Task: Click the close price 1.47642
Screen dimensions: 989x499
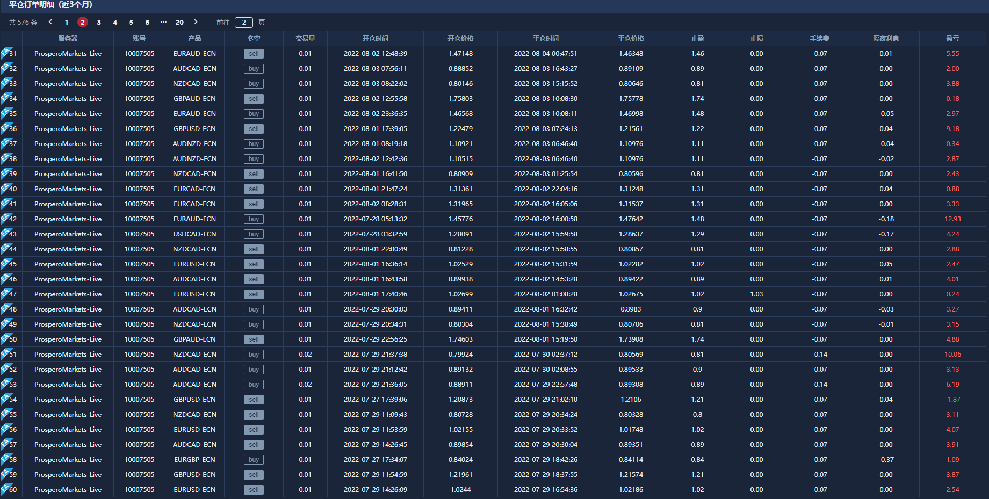Action: point(631,219)
